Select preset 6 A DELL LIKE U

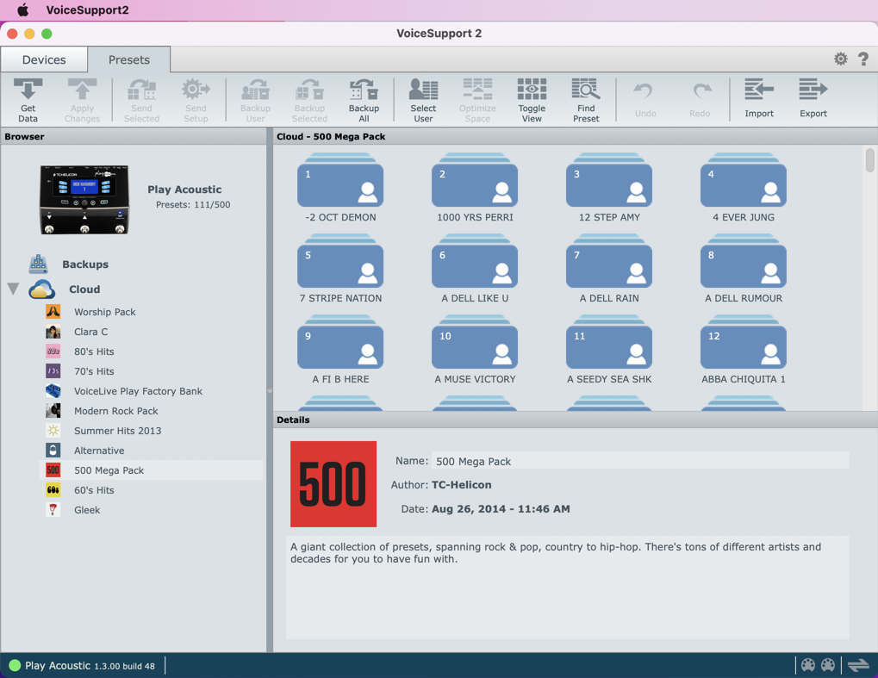pyautogui.click(x=475, y=269)
